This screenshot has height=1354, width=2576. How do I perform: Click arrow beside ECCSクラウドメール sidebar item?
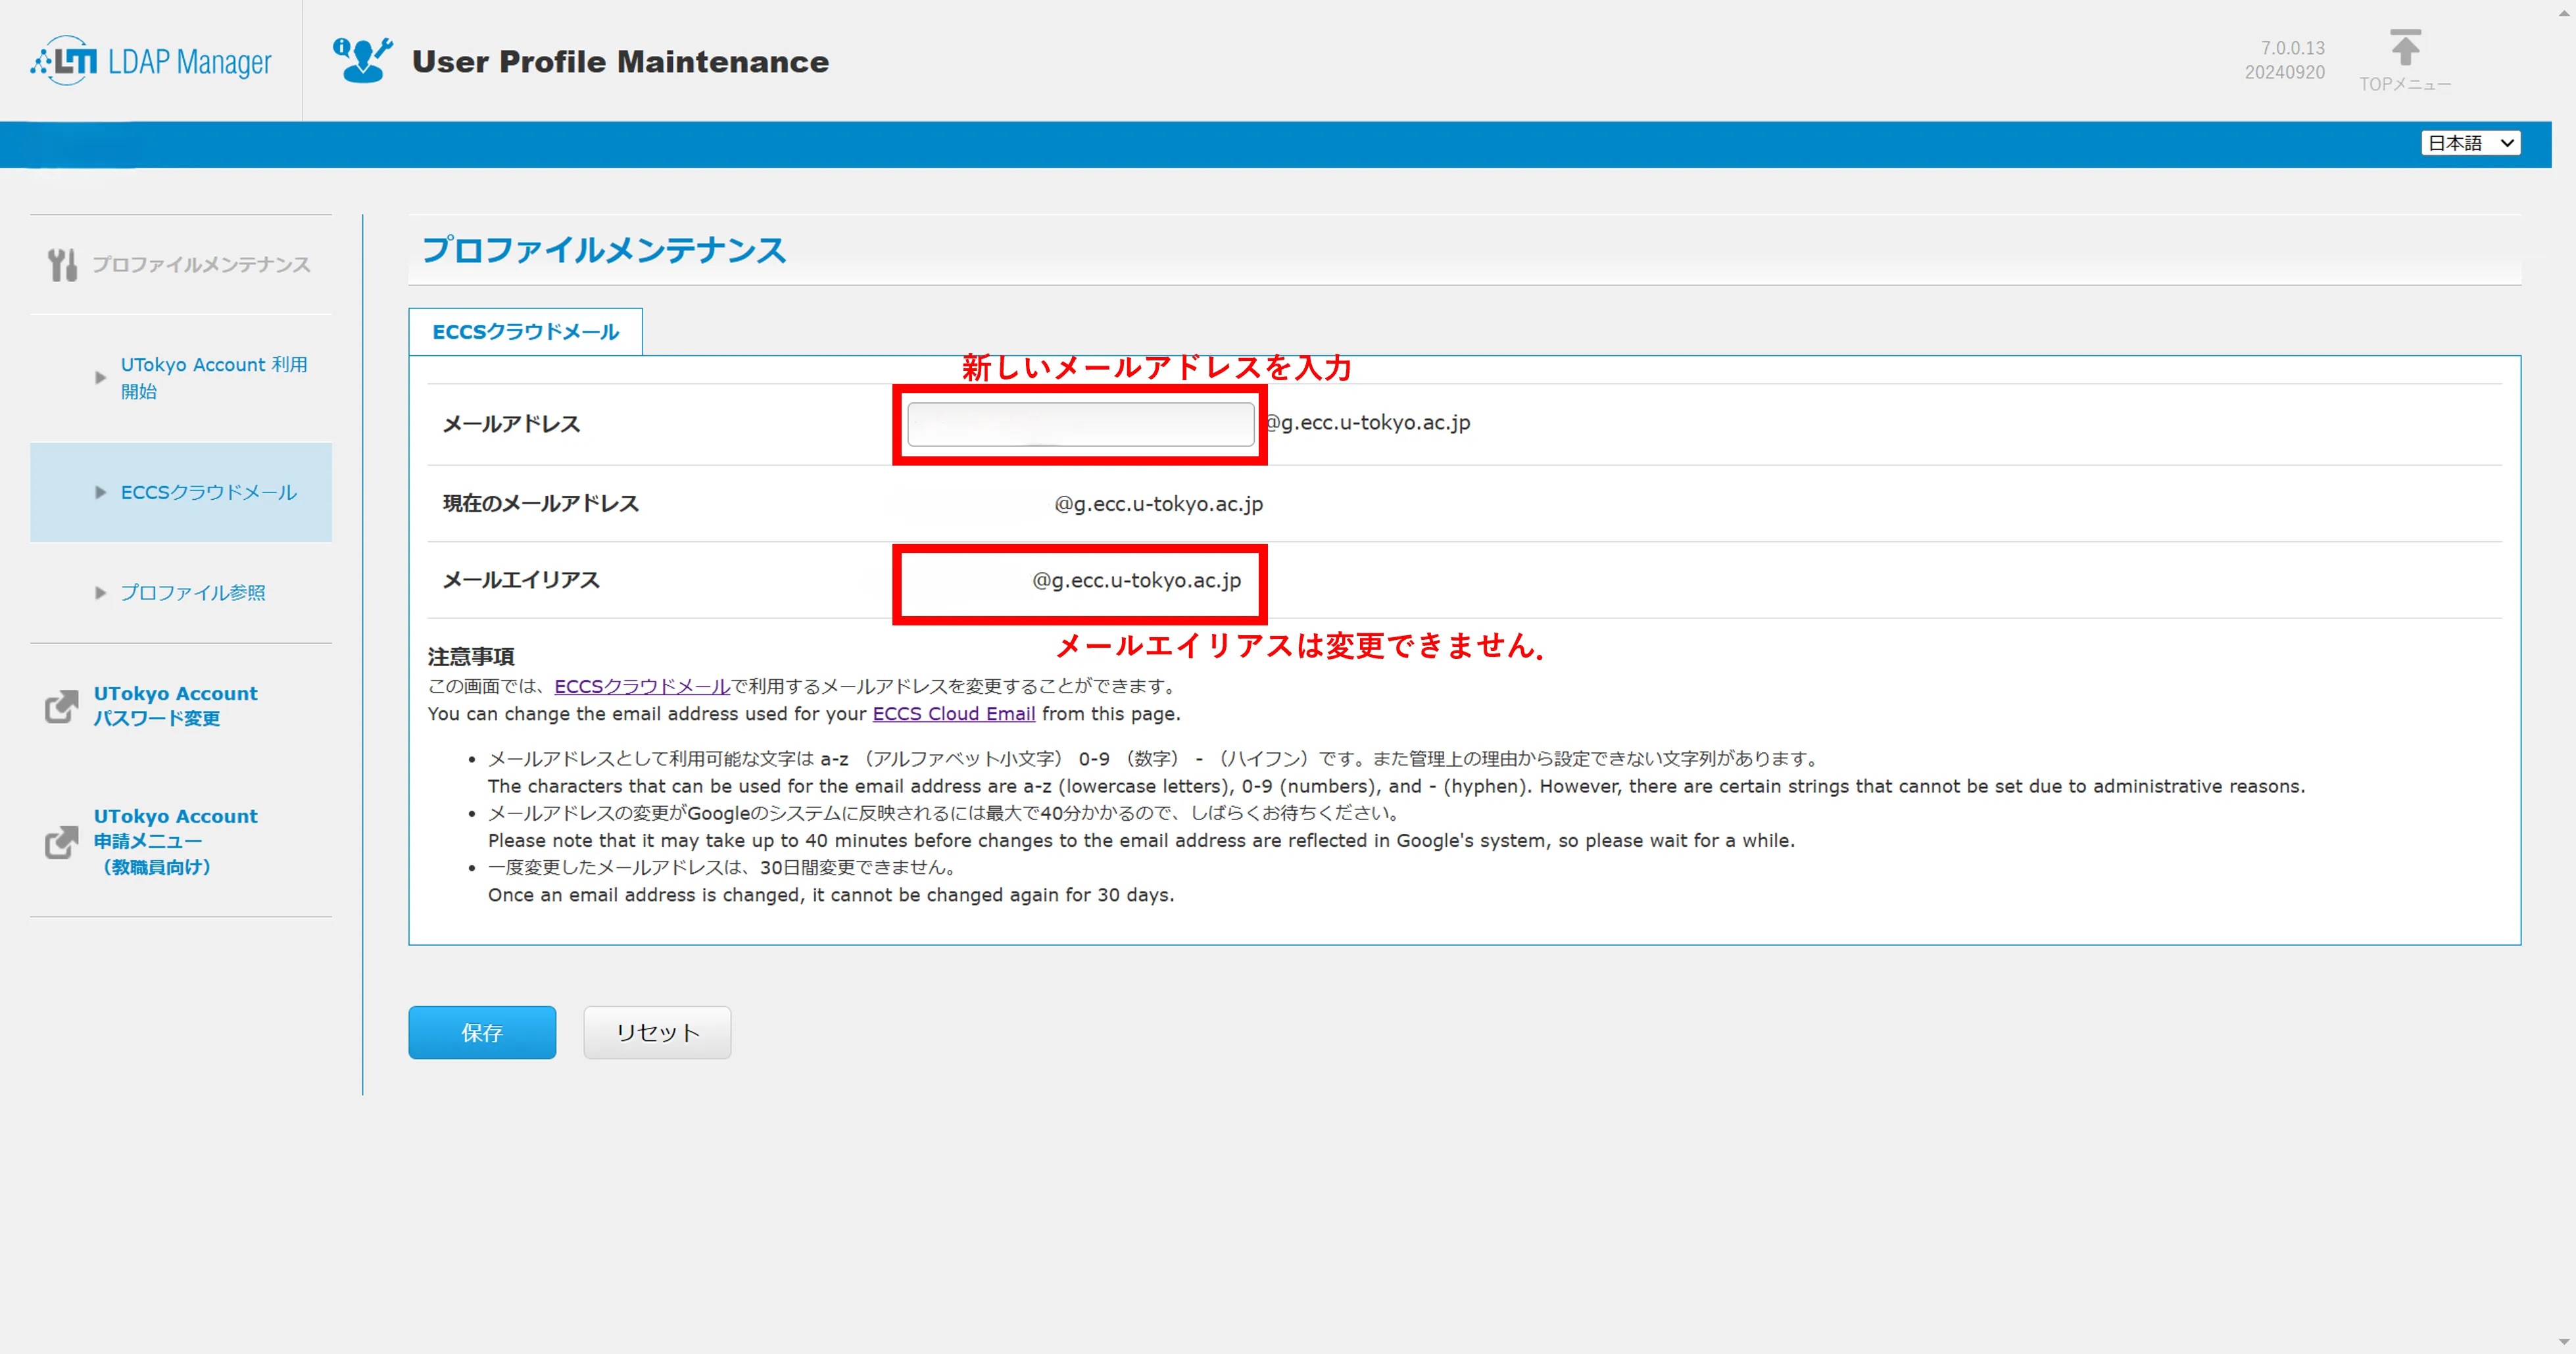pos(100,492)
